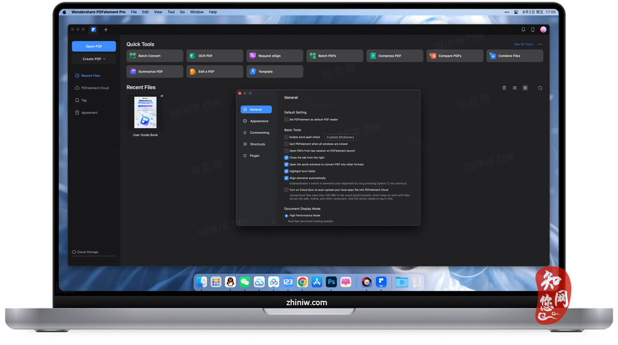Open more options next to See All Tools
The width and height of the screenshot is (618, 345).
(540, 44)
